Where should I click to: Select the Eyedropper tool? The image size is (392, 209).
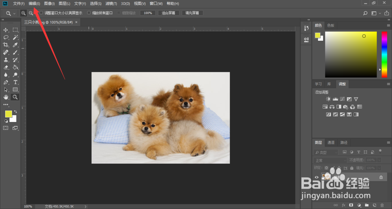(x=15, y=45)
